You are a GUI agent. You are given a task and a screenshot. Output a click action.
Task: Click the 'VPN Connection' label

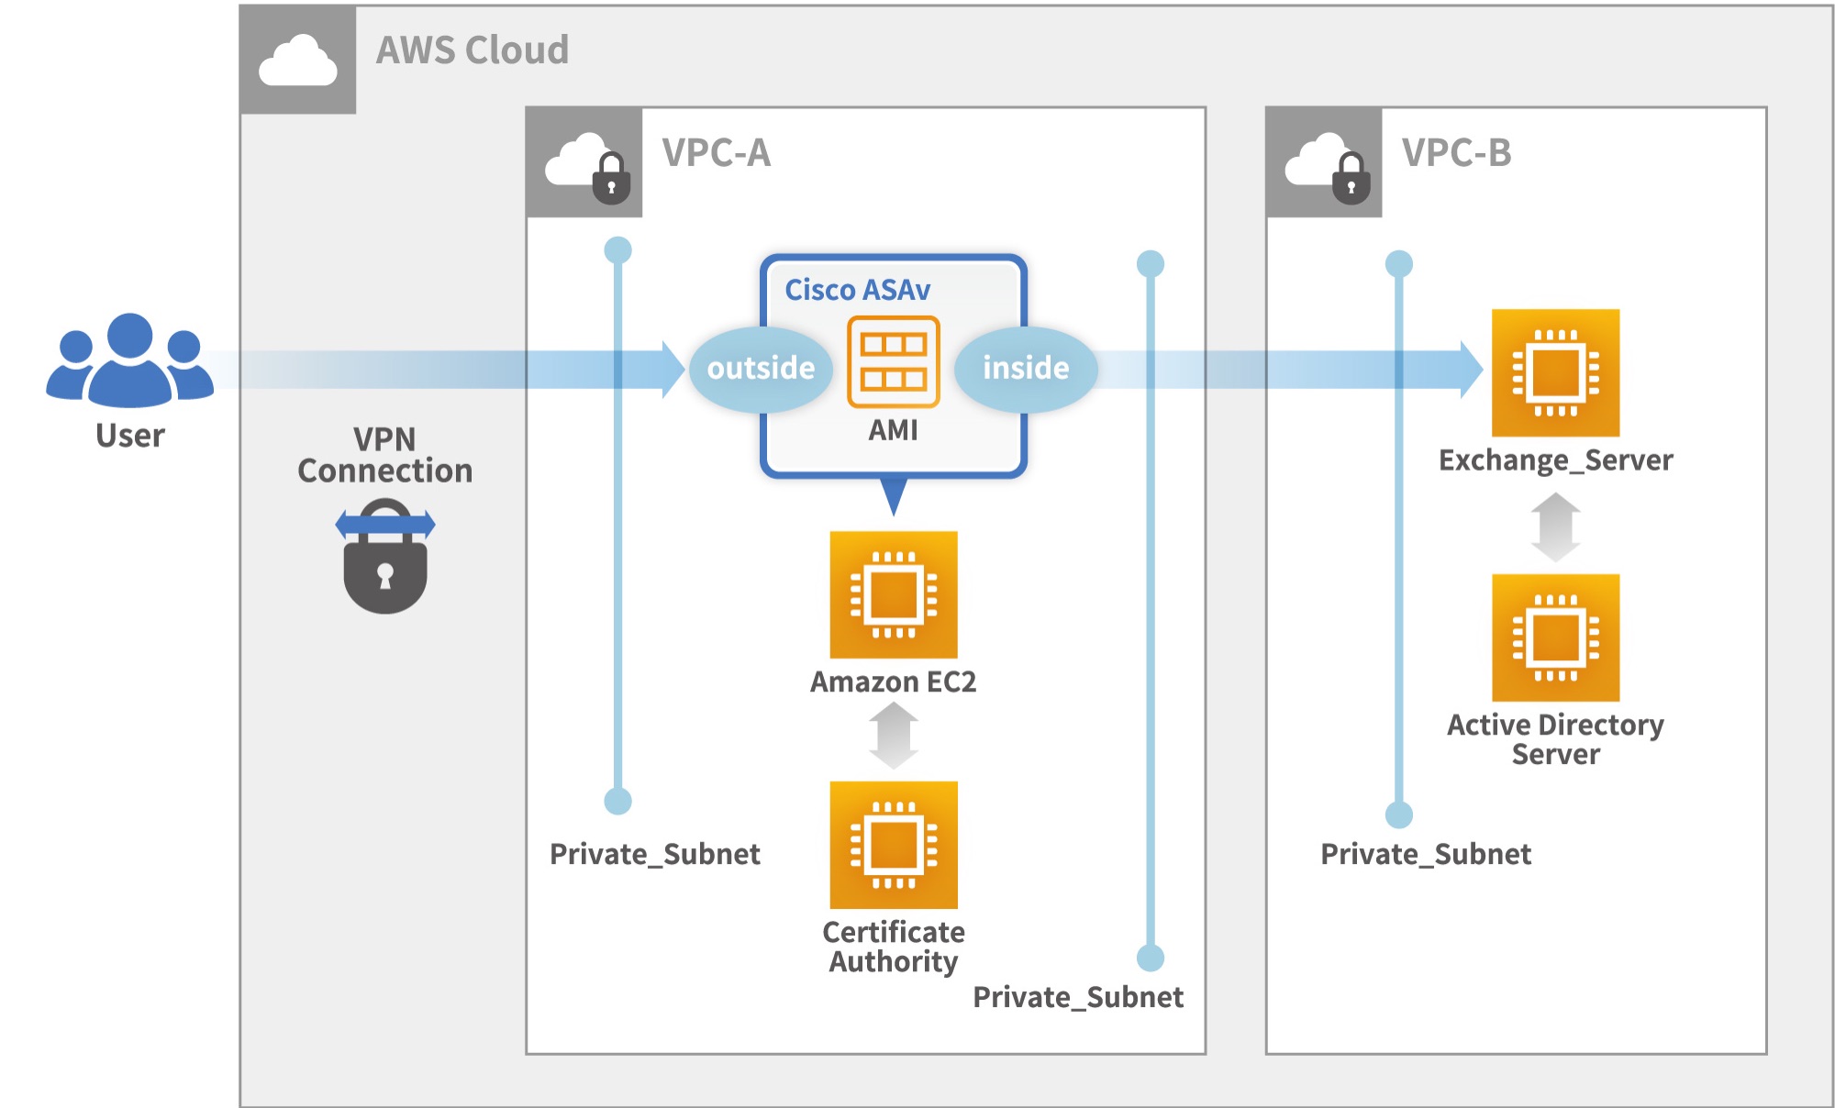[x=385, y=455]
